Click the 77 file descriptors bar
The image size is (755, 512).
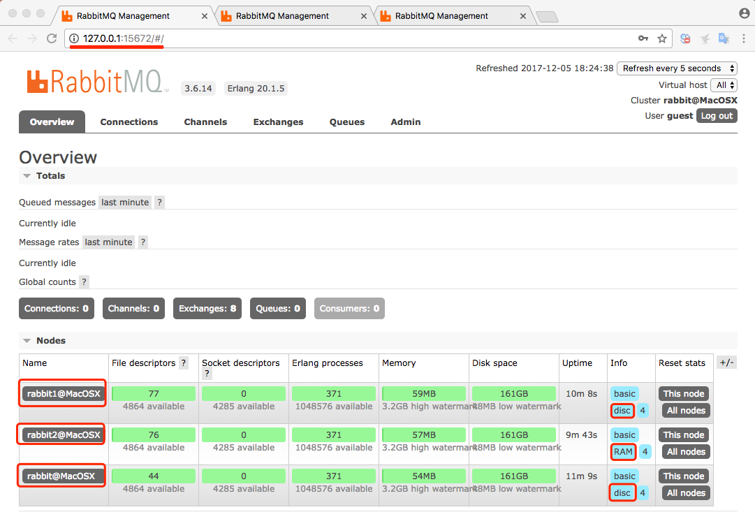tap(154, 393)
